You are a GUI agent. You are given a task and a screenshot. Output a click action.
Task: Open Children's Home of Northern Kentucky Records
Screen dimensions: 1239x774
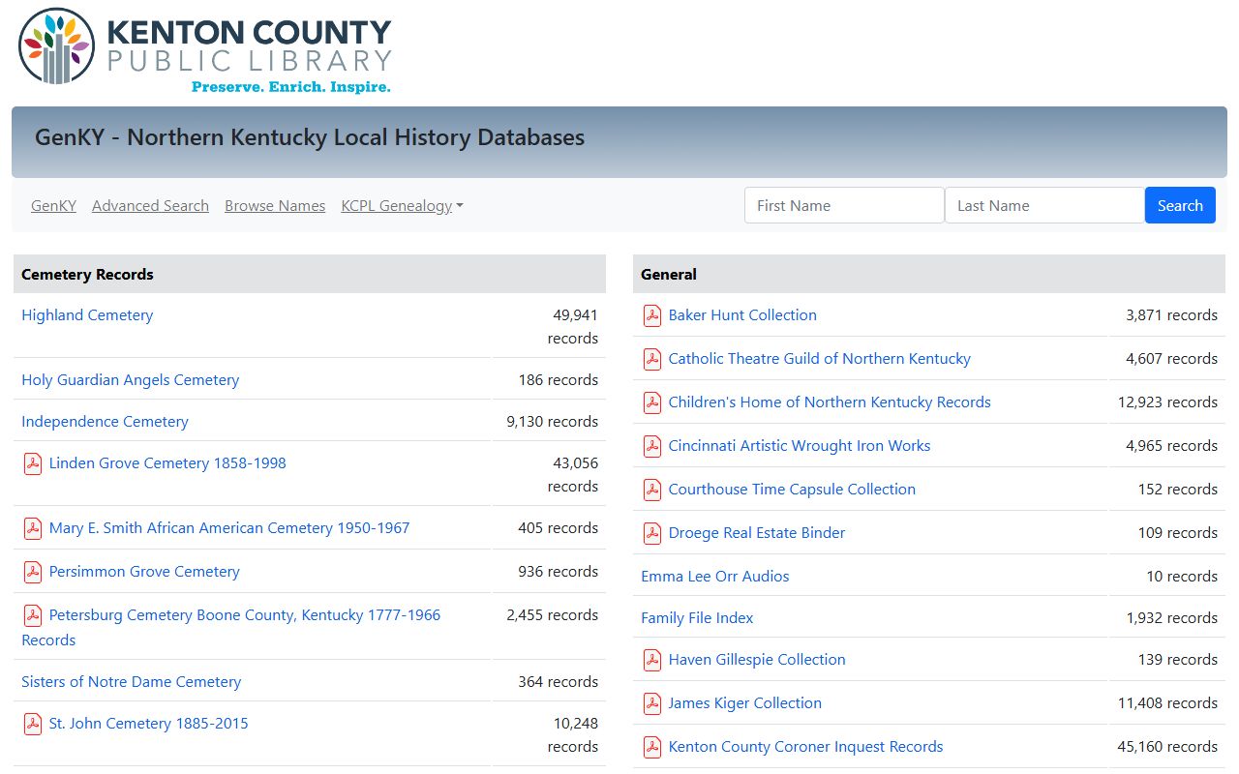[x=830, y=402]
